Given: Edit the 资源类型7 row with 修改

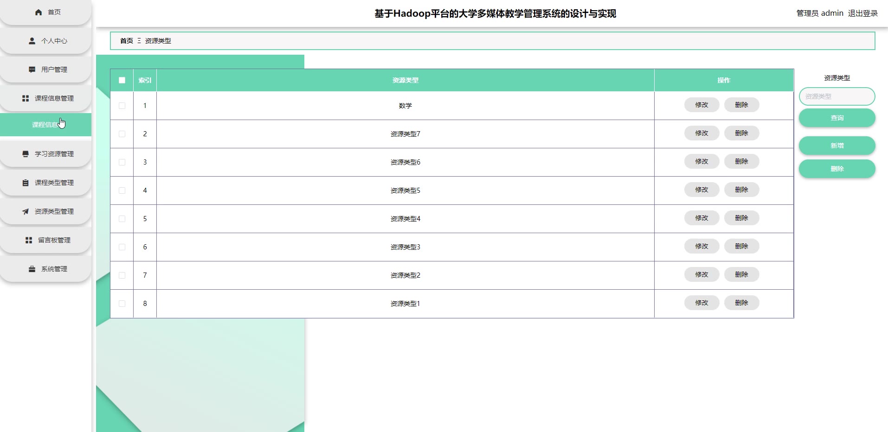Looking at the screenshot, I should coord(701,133).
